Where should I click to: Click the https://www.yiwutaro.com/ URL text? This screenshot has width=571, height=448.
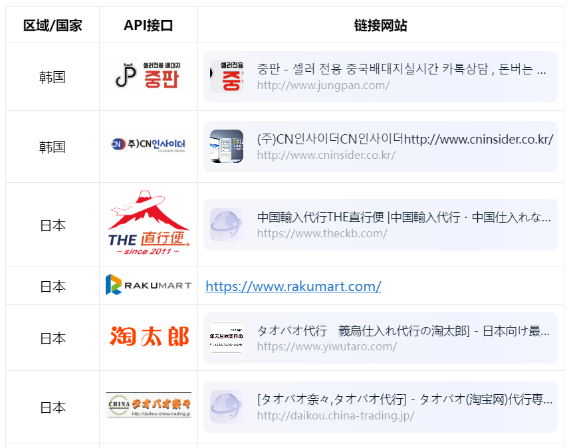pyautogui.click(x=327, y=346)
